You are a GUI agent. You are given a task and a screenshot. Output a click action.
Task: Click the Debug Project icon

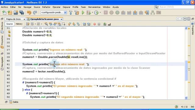tap(89, 13)
